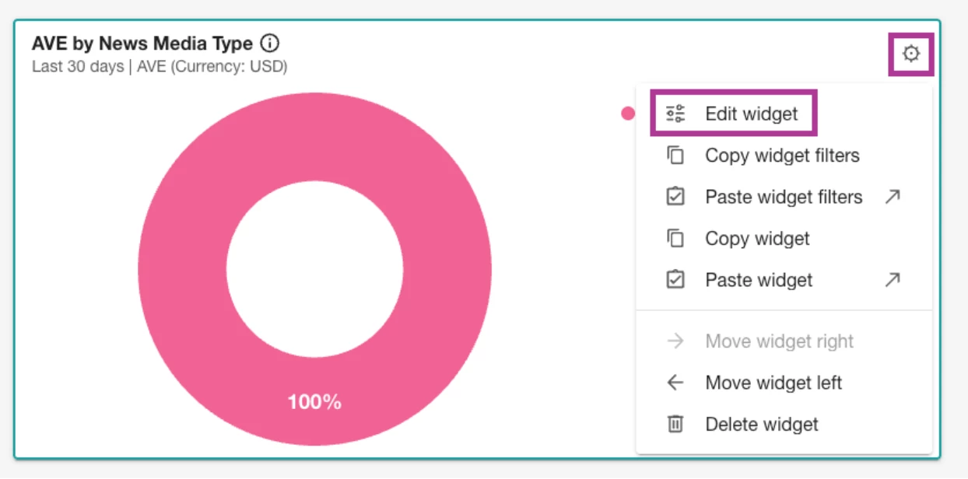
Task: Choose Delete widget from the menu
Action: [784, 424]
